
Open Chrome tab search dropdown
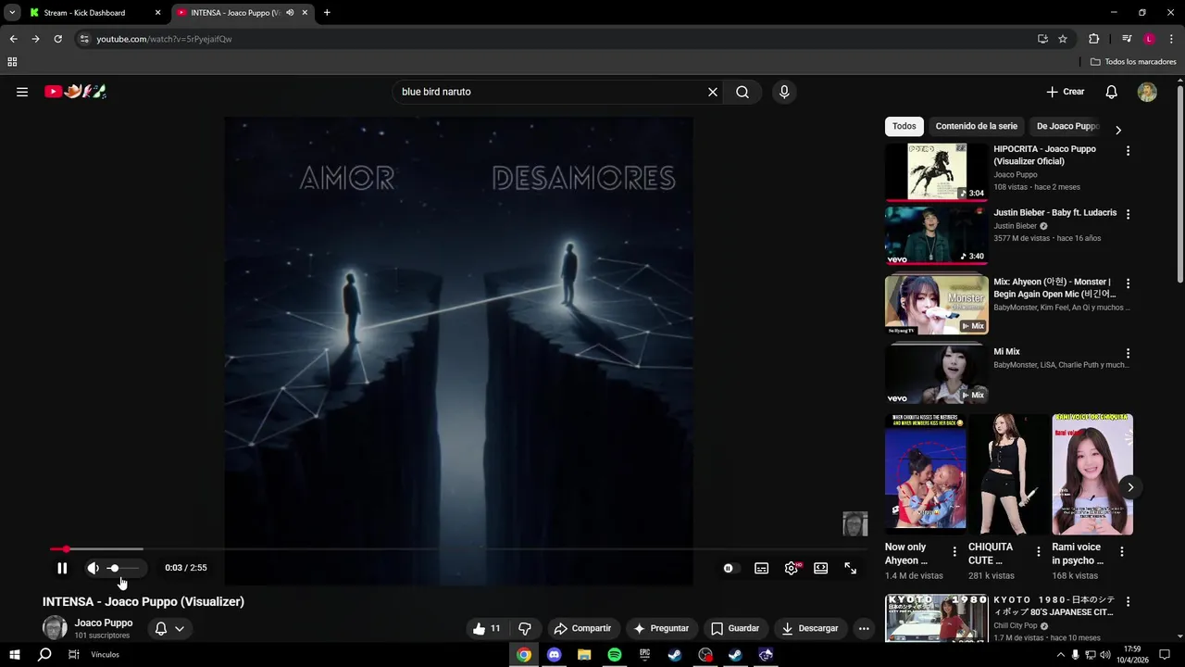click(12, 13)
